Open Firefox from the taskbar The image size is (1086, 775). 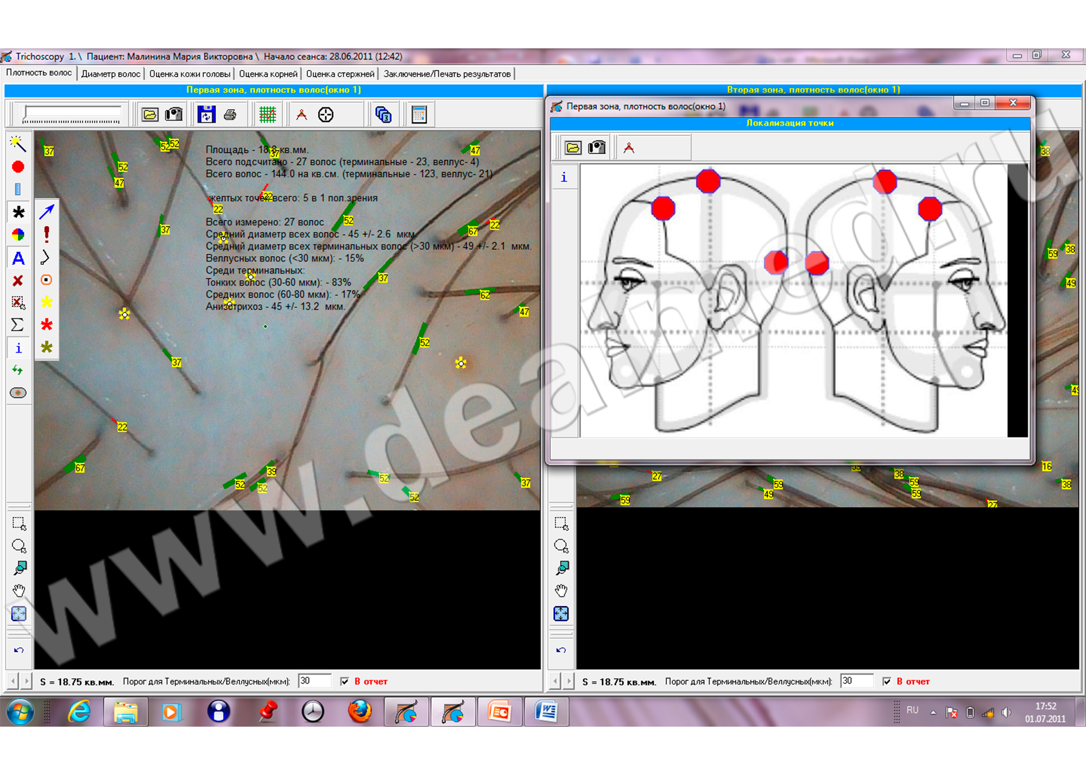point(359,712)
